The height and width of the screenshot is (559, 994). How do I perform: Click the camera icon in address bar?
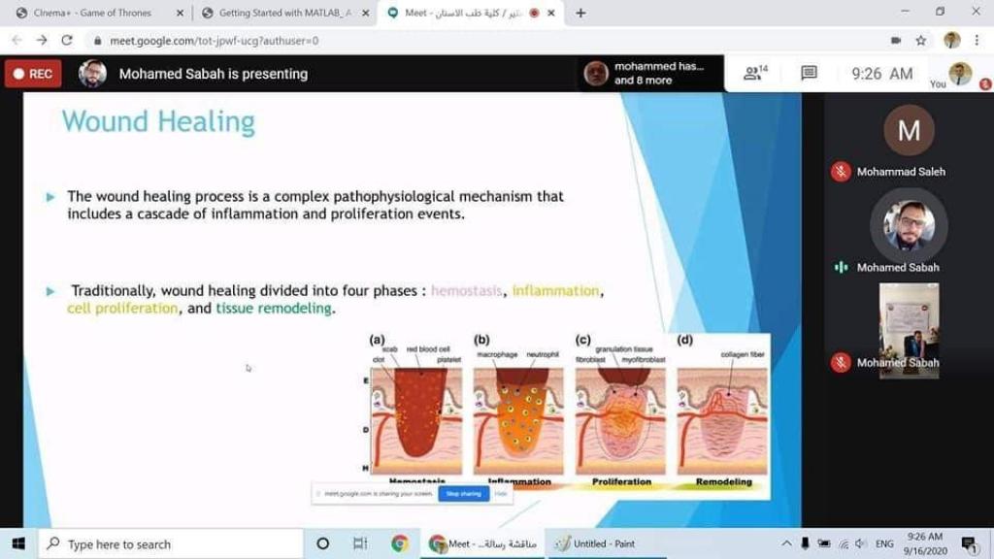(x=895, y=41)
